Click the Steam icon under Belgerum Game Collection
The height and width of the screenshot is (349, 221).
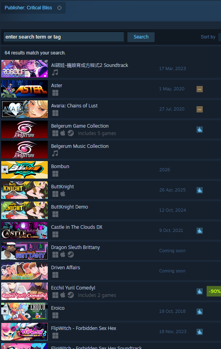pos(71,133)
